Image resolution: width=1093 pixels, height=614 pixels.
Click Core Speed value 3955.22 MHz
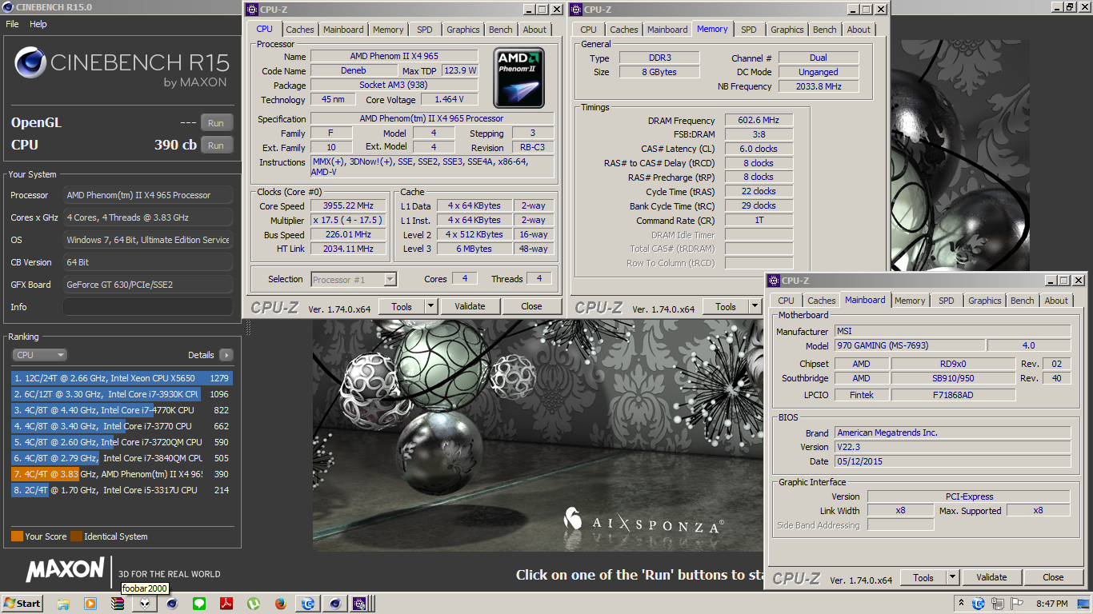(348, 205)
